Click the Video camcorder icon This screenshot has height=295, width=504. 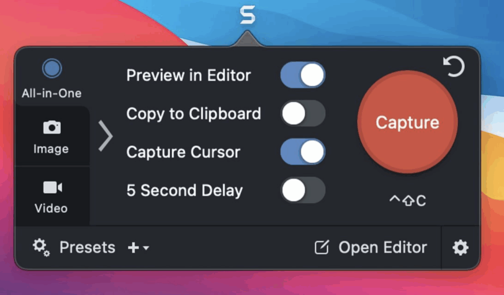point(52,187)
